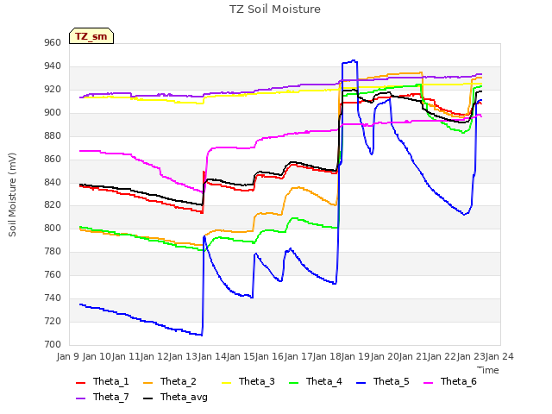Click the yellow Theta_3 legend color marker

pyautogui.click(x=226, y=383)
